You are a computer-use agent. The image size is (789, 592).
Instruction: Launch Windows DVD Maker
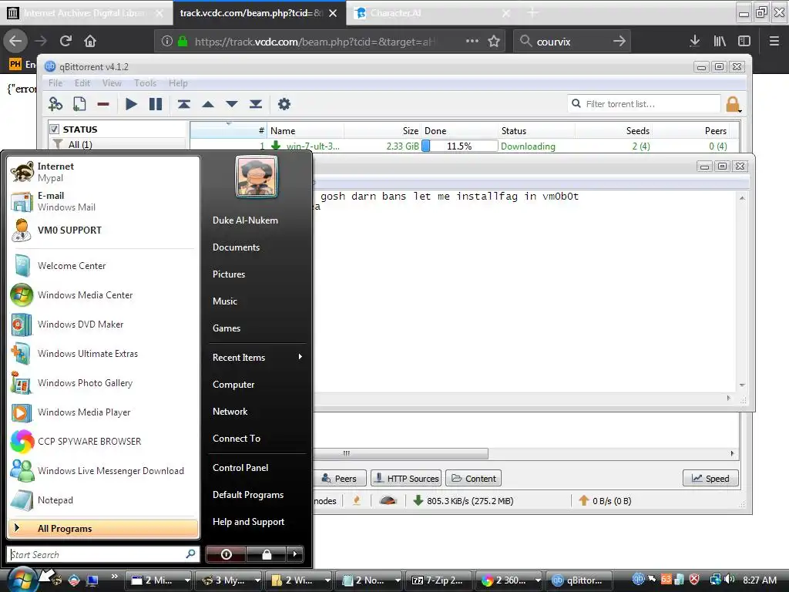click(x=102, y=325)
